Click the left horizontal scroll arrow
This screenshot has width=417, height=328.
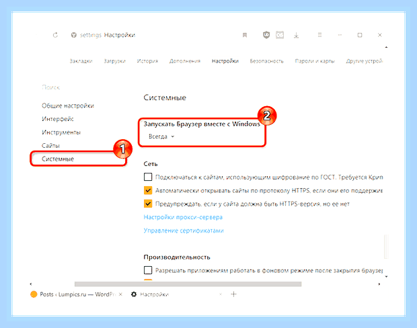click(x=31, y=284)
